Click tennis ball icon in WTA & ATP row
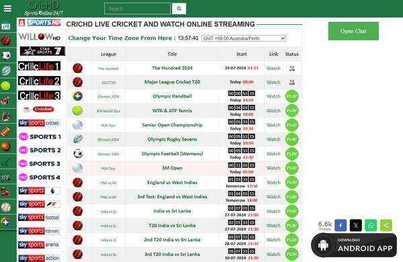This screenshot has width=403, height=262. point(77,111)
